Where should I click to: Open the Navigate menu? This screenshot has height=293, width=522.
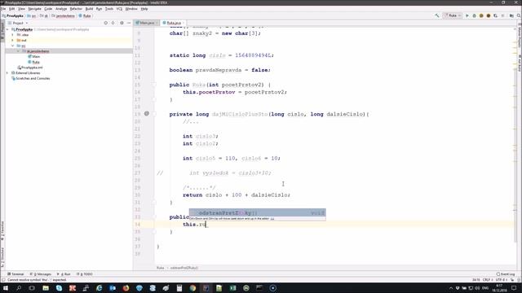34,9
